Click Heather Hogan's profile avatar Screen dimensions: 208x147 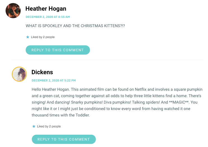[13, 11]
